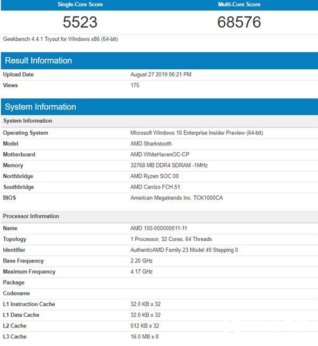Click the Views label
Image resolution: width=318 pixels, height=346 pixels.
(x=10, y=85)
